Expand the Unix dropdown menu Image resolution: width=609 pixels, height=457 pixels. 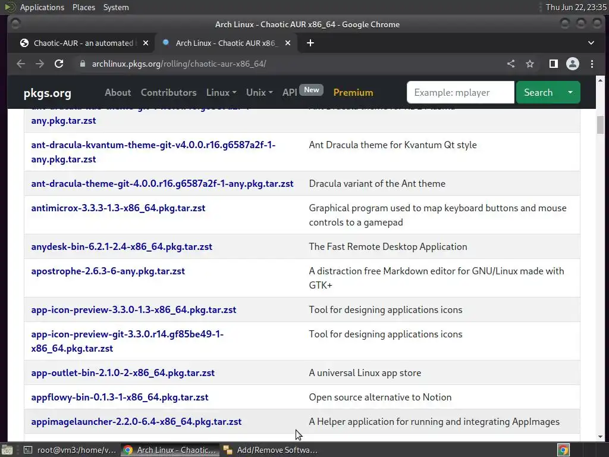tap(259, 92)
